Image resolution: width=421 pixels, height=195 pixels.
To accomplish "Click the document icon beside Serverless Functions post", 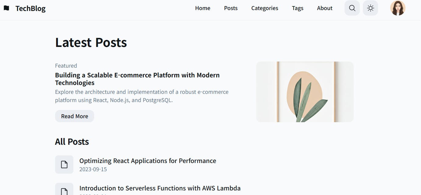I will 64,191.
